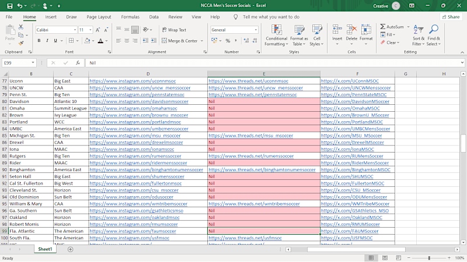
Task: Toggle Italic formatting
Action: tap(47, 41)
